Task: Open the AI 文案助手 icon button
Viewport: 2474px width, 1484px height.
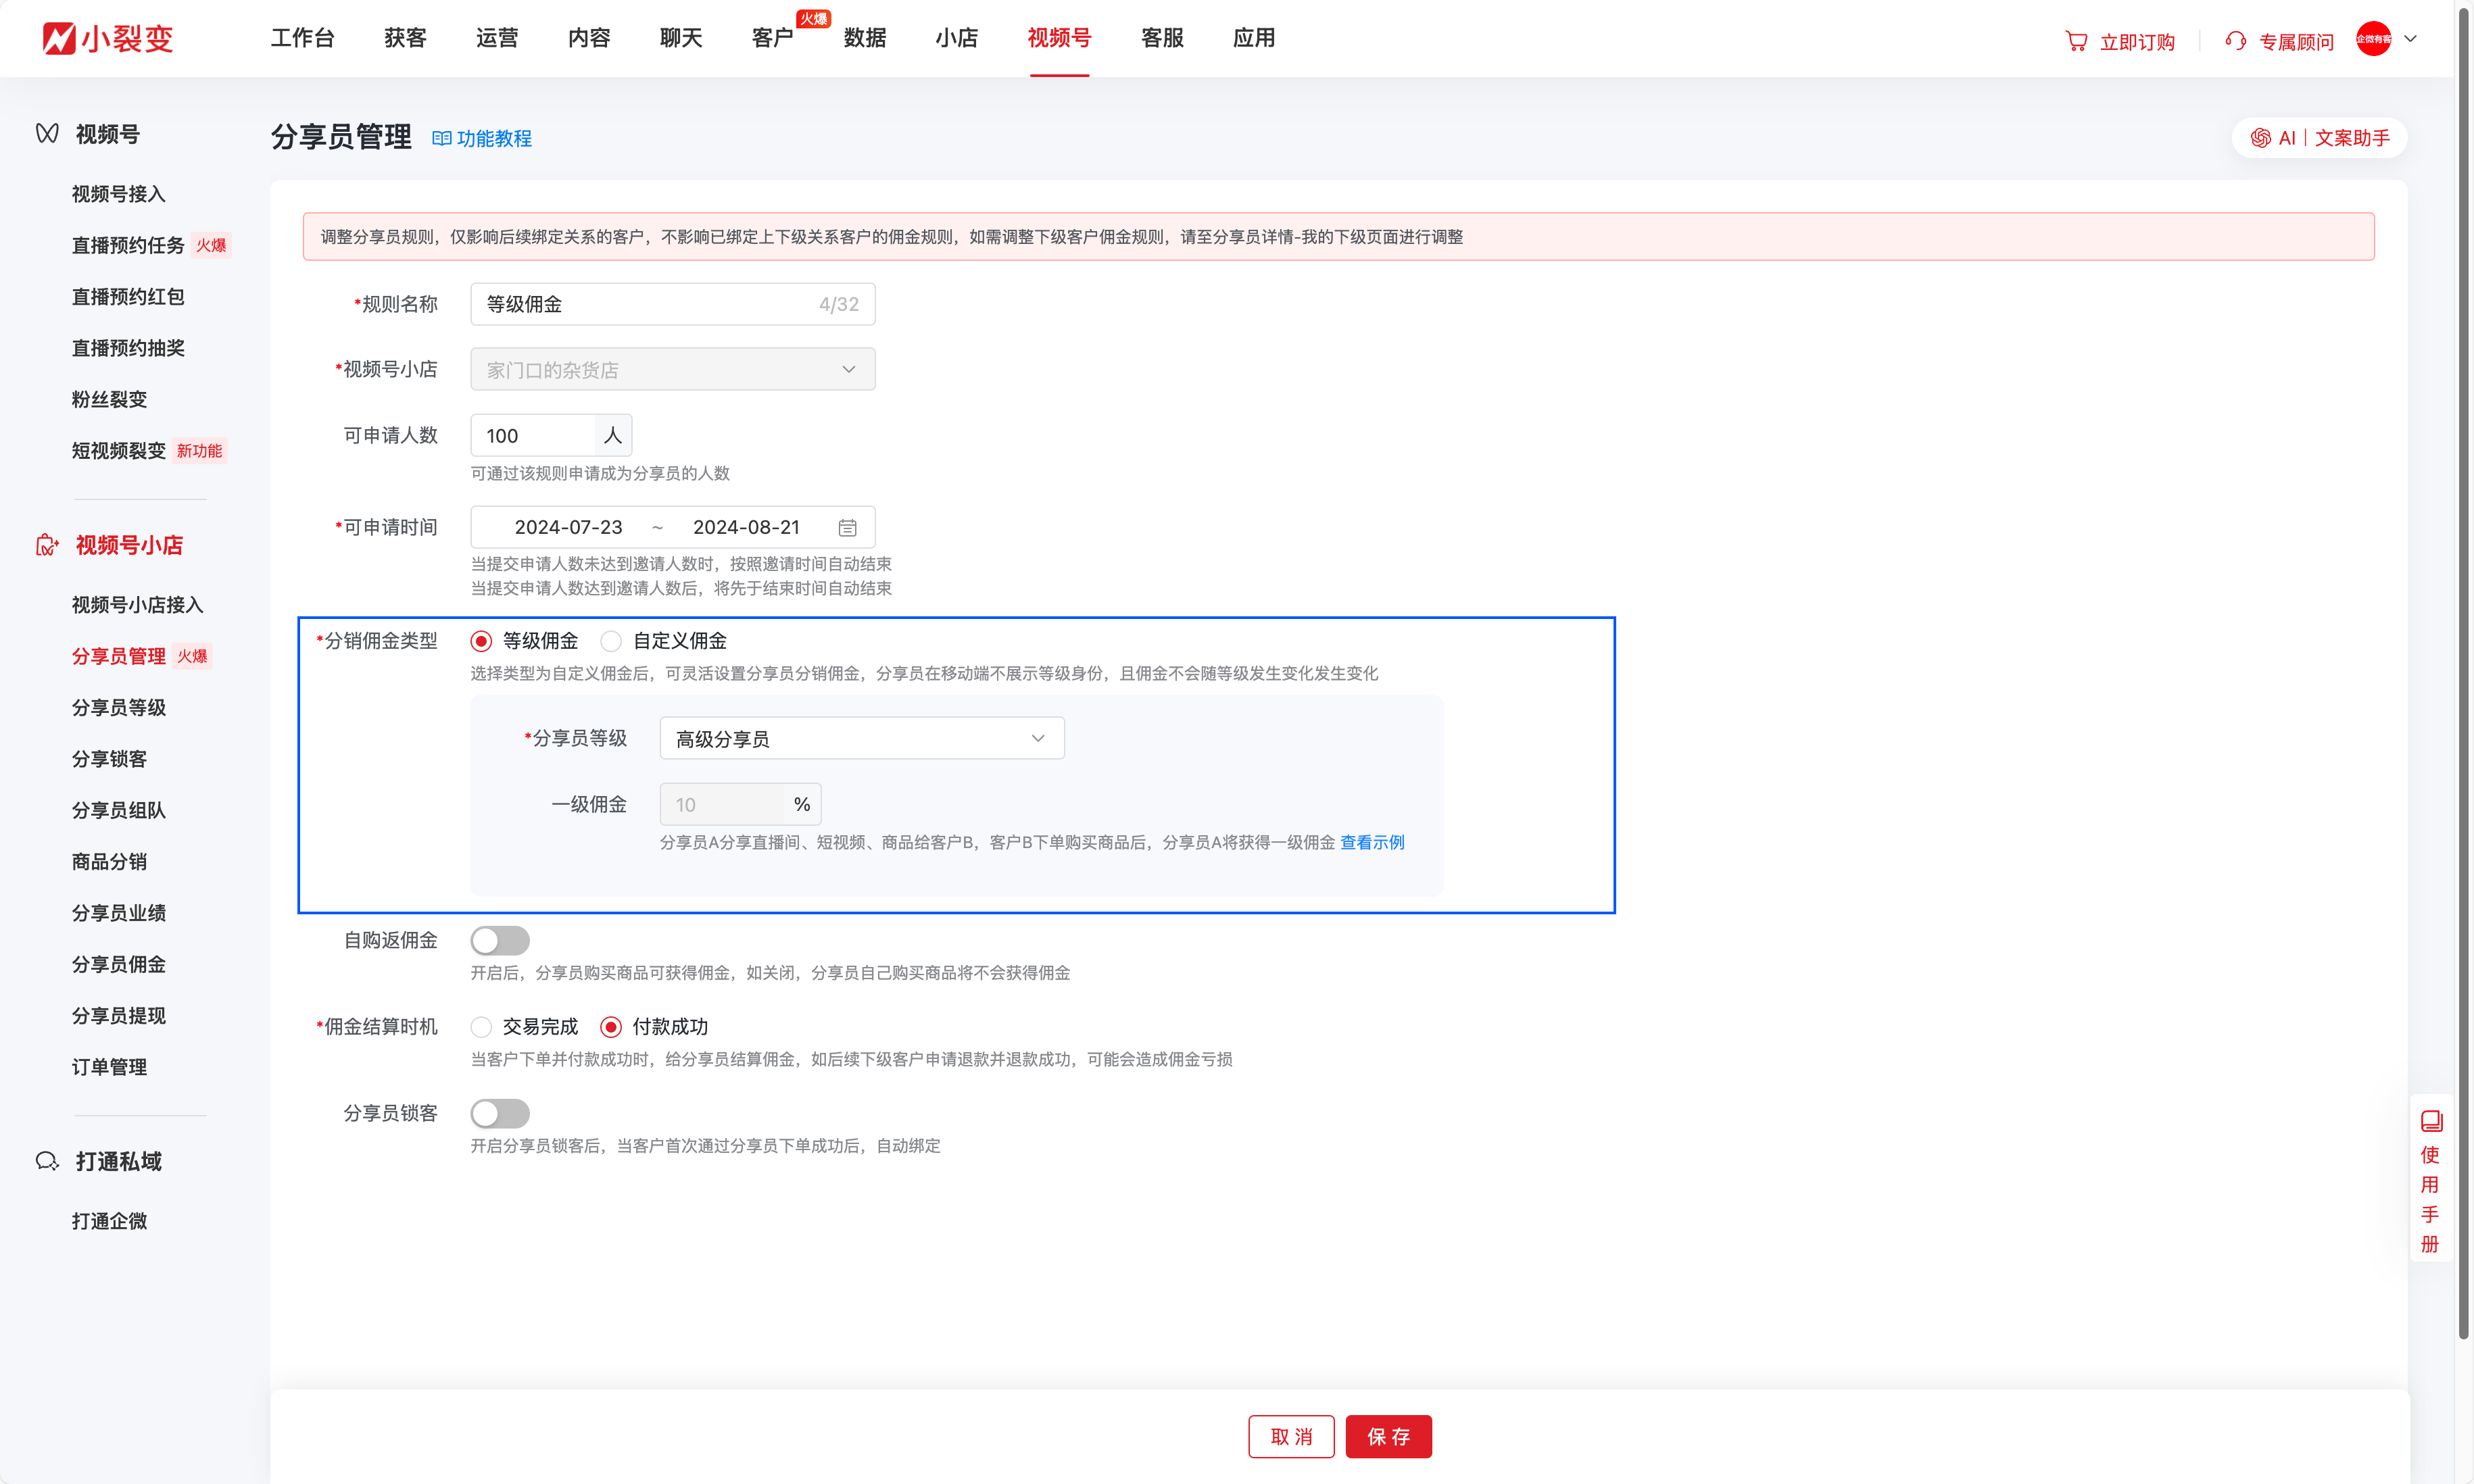Action: click(x=2260, y=138)
